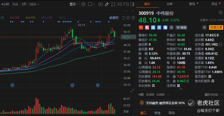
Task: Switch to the 分析 tab
Action: 170,4
